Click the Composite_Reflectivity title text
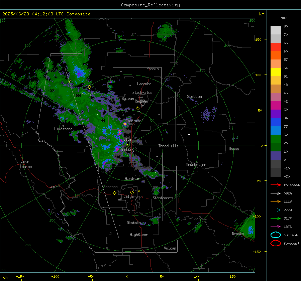 click(x=150, y=5)
